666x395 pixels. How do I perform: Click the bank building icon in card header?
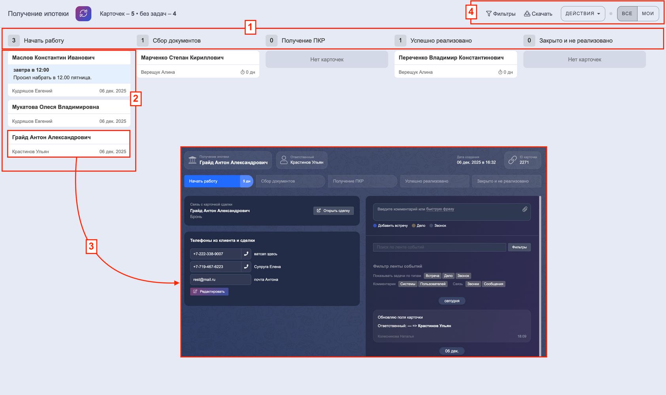click(192, 160)
